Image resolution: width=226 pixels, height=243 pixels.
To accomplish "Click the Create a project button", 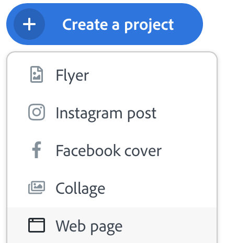I will point(105,24).
